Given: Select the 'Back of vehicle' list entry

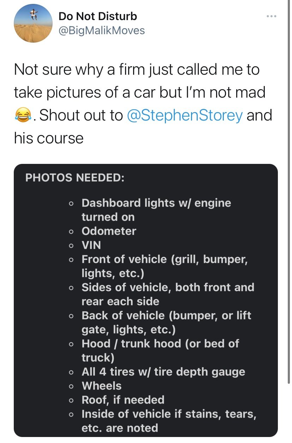Looking at the screenshot, I should [166, 316].
